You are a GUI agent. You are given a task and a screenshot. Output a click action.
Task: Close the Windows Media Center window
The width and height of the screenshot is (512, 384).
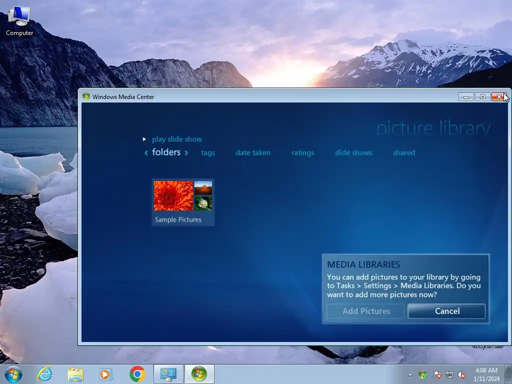499,97
